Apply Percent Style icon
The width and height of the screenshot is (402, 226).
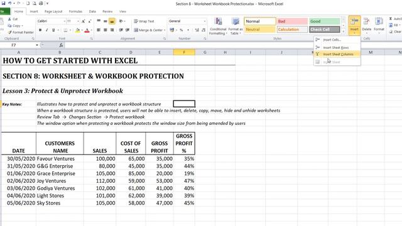click(x=182, y=30)
